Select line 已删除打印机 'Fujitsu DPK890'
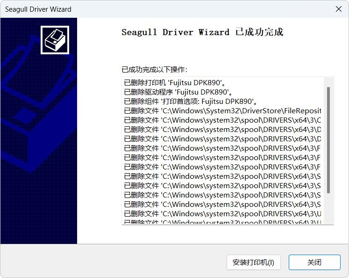The height and width of the screenshot is (278, 349). 175,83
